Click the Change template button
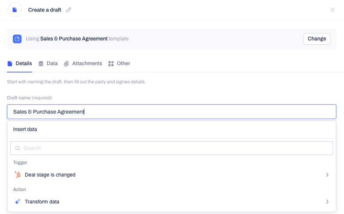This screenshot has height=214, width=344. [317, 39]
